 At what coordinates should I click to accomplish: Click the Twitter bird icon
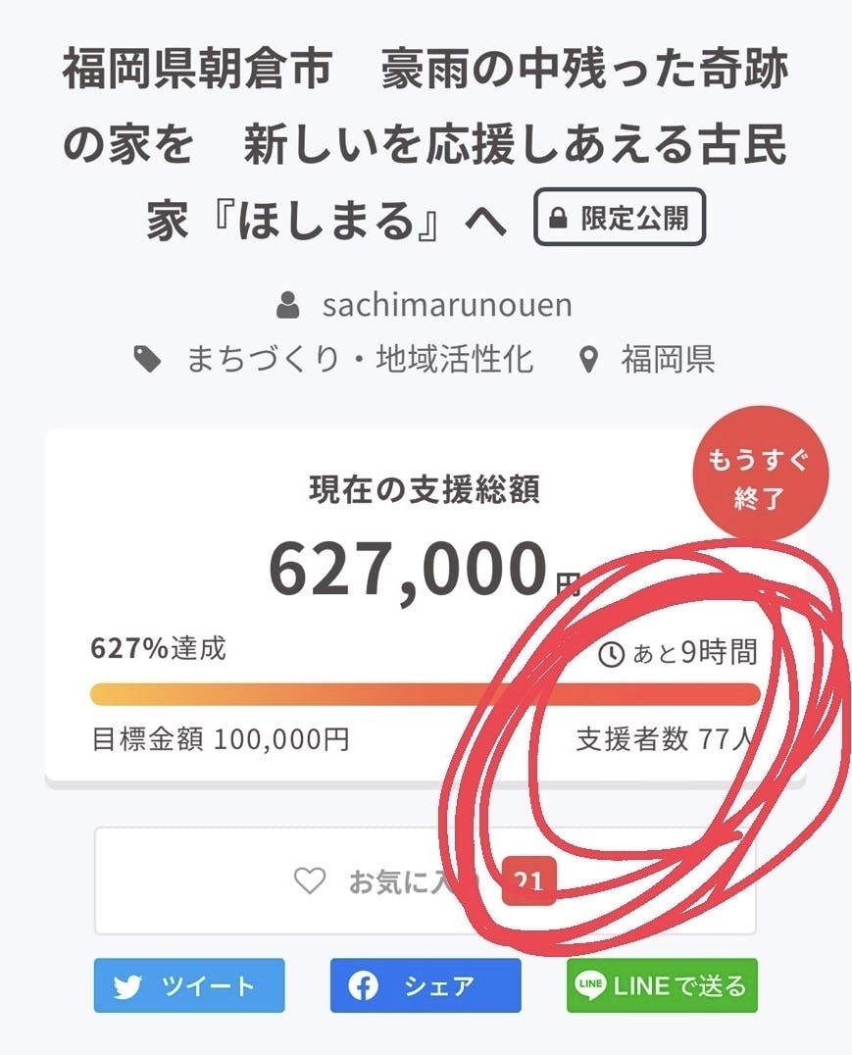pos(128,985)
